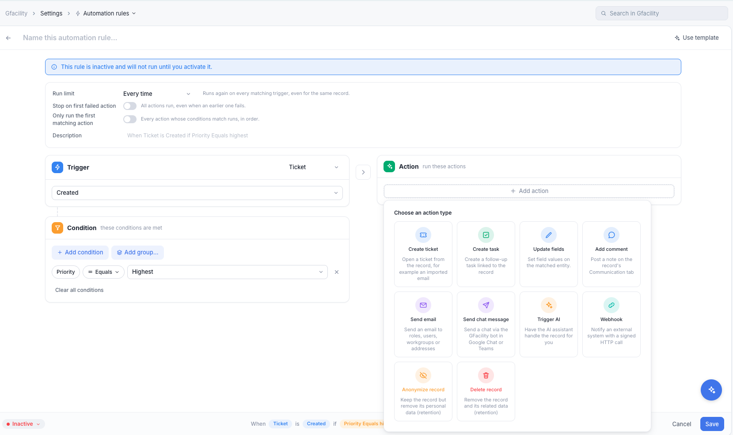Select the Create ticket action icon
733x435 pixels.
pyautogui.click(x=423, y=235)
